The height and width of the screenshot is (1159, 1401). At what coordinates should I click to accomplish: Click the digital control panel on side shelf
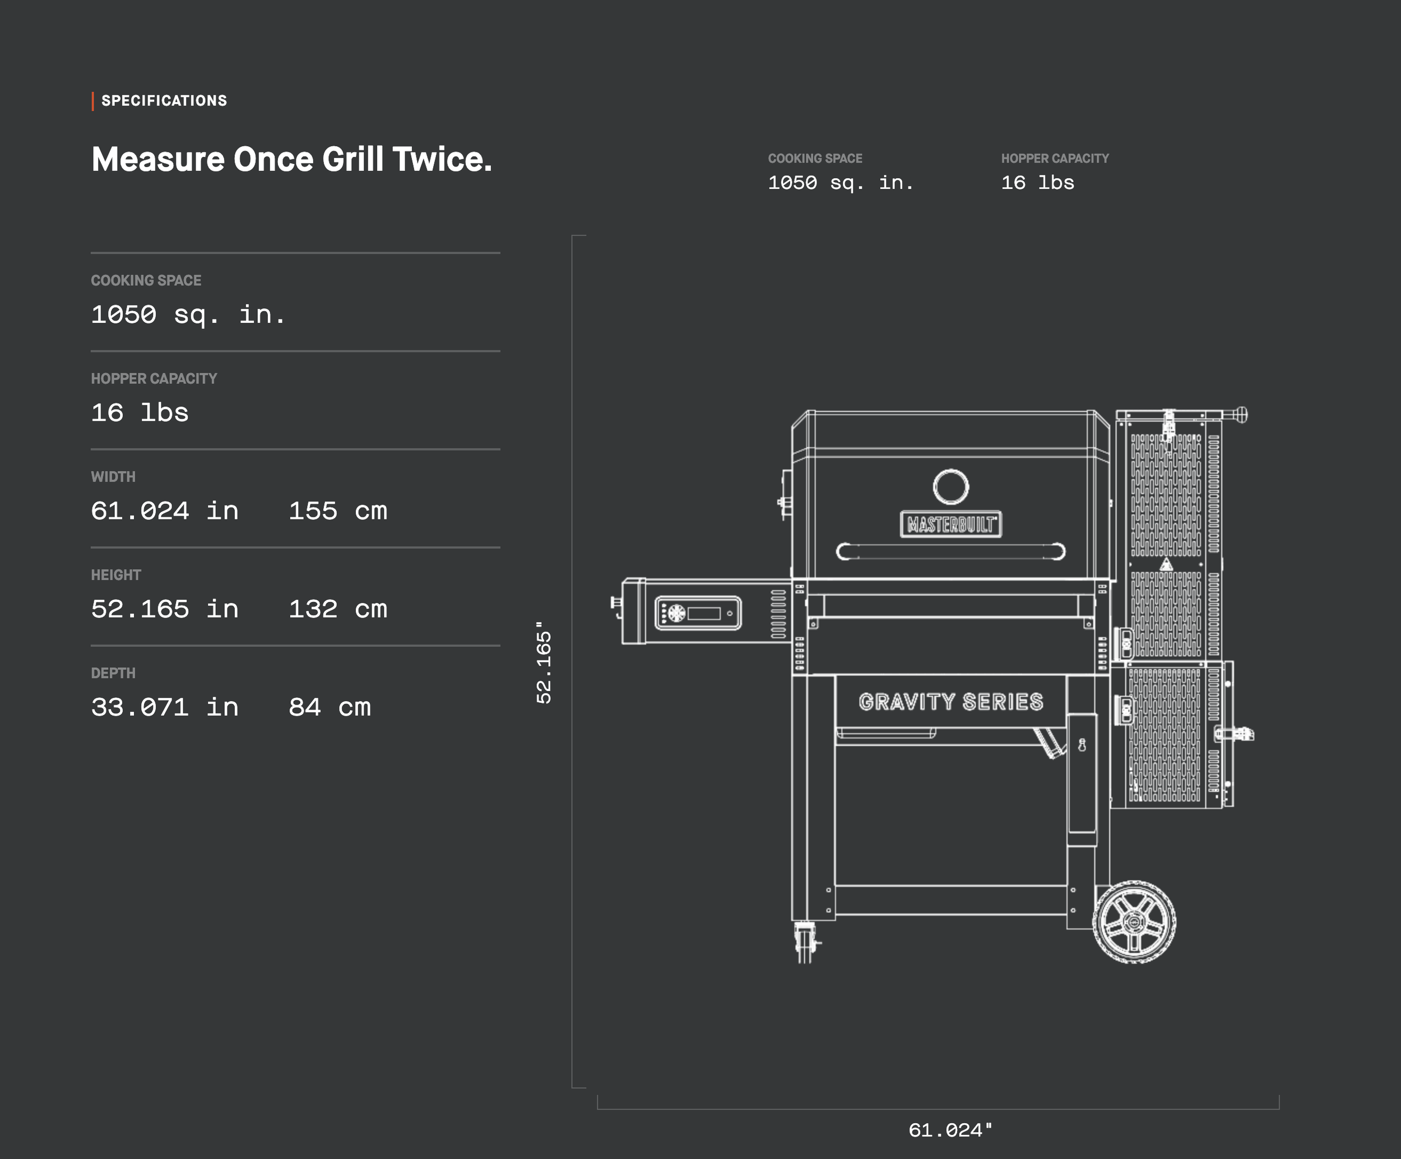(x=698, y=613)
